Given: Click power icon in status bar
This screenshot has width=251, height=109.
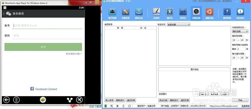Looking at the screenshot, I should pyautogui.click(x=129, y=106).
